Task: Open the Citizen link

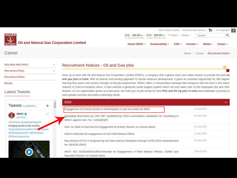Action: (x=173, y=35)
